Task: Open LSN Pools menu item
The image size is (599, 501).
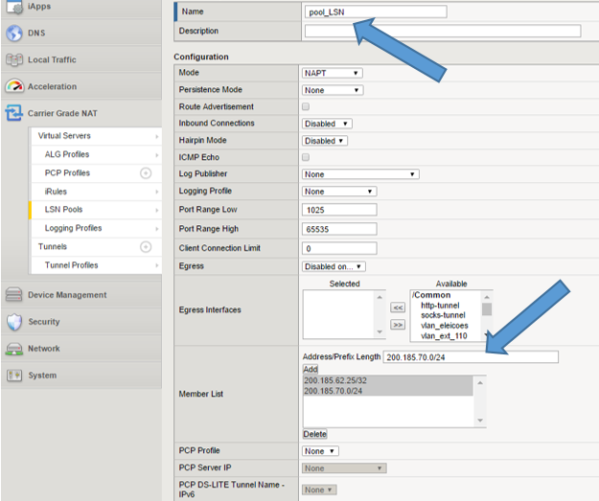Action: (64, 209)
